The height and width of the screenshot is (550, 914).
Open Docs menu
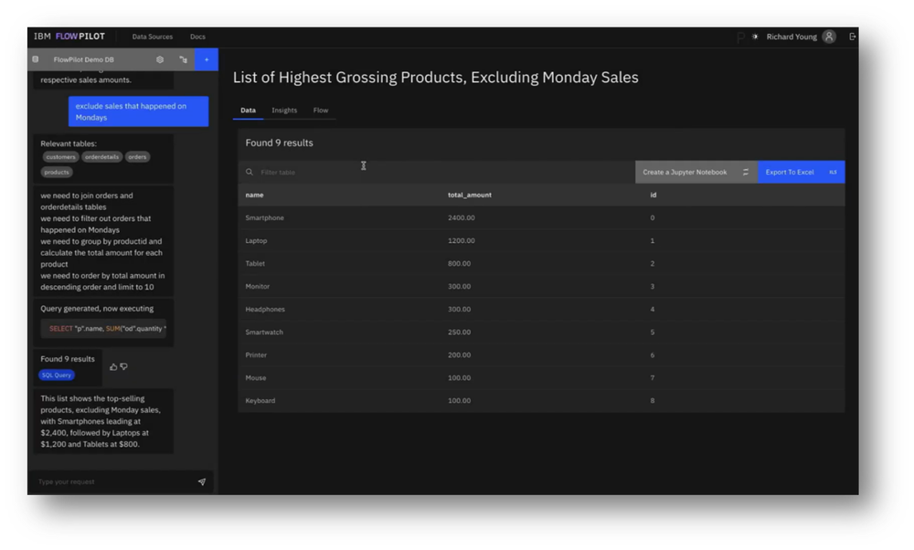point(197,37)
